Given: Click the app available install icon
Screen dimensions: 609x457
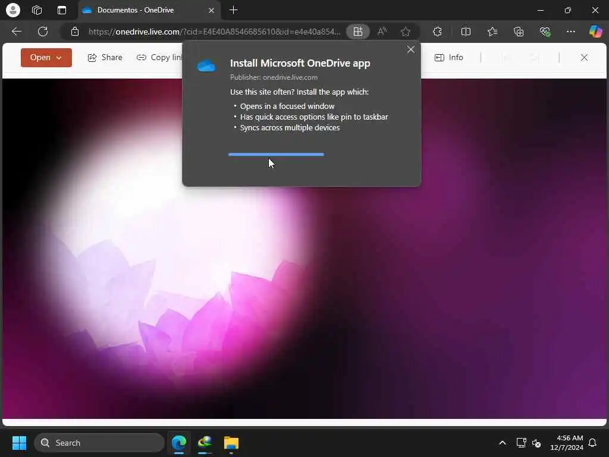Looking at the screenshot, I should pyautogui.click(x=357, y=32).
